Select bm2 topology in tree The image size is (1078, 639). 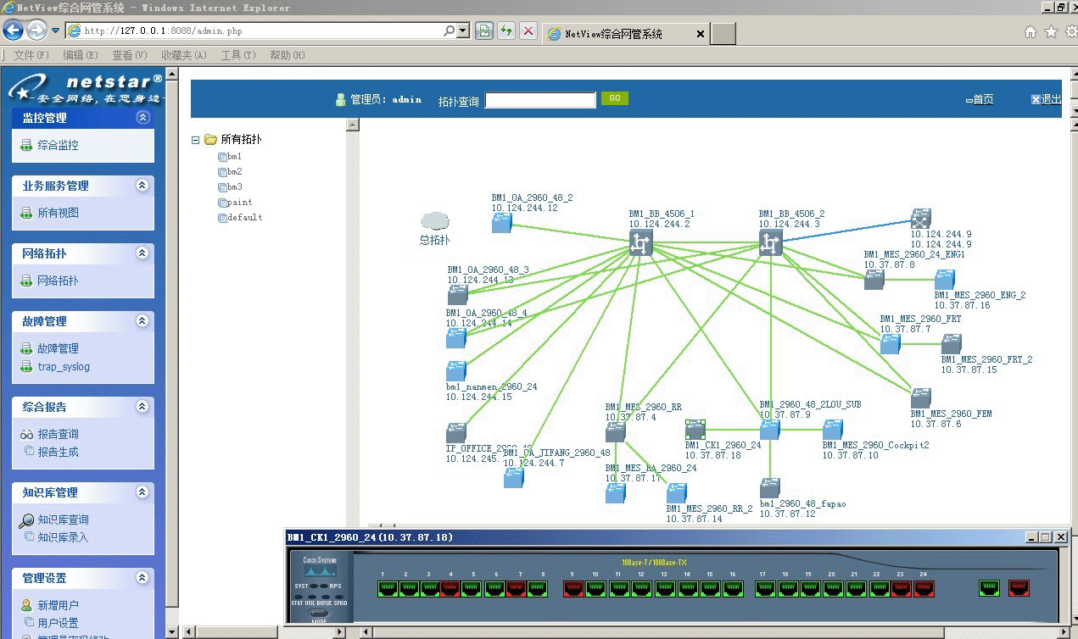pos(234,172)
